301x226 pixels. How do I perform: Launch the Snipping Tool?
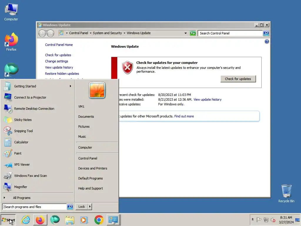pyautogui.click(x=38, y=131)
